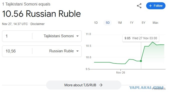This screenshot has height=95, width=170.
Task: Click the Feedback link
Action: pos(159,89)
